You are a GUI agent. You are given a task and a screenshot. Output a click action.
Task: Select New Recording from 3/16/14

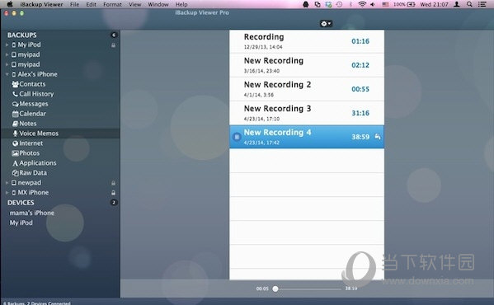click(307, 65)
